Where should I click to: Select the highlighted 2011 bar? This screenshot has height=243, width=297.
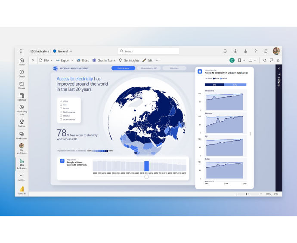(146, 166)
